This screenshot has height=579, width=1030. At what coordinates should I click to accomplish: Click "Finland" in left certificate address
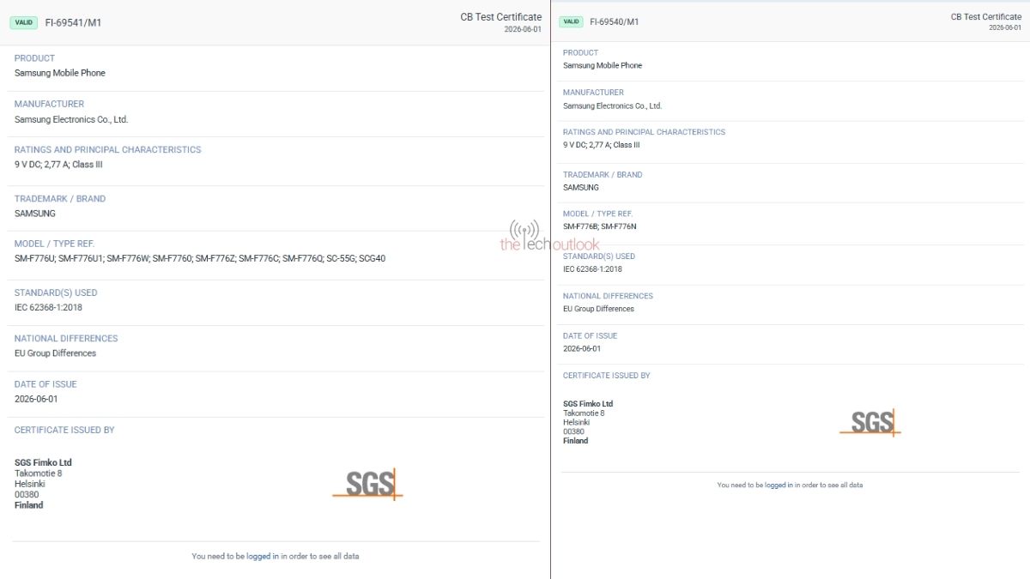coord(29,505)
